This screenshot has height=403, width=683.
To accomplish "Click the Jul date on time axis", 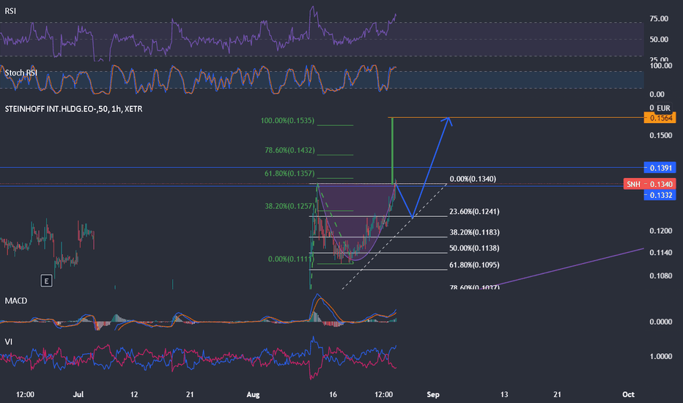I will click(x=78, y=394).
